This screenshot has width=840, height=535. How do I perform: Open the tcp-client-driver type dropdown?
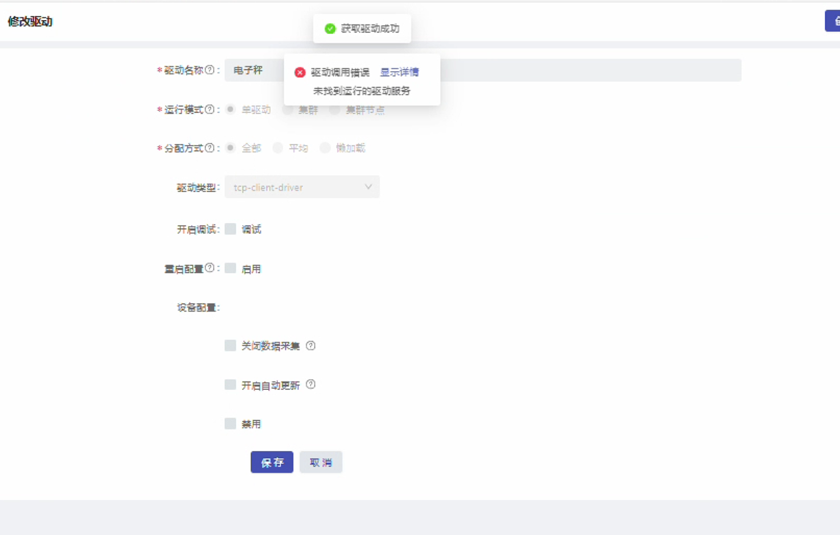point(302,187)
